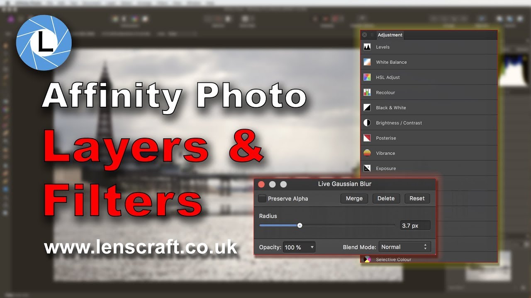Click Delete in Live Gaussian Blur dialog
This screenshot has width=531, height=298.
tap(386, 199)
